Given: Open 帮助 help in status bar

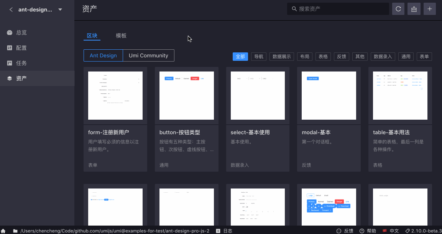Looking at the screenshot, I should point(371,231).
